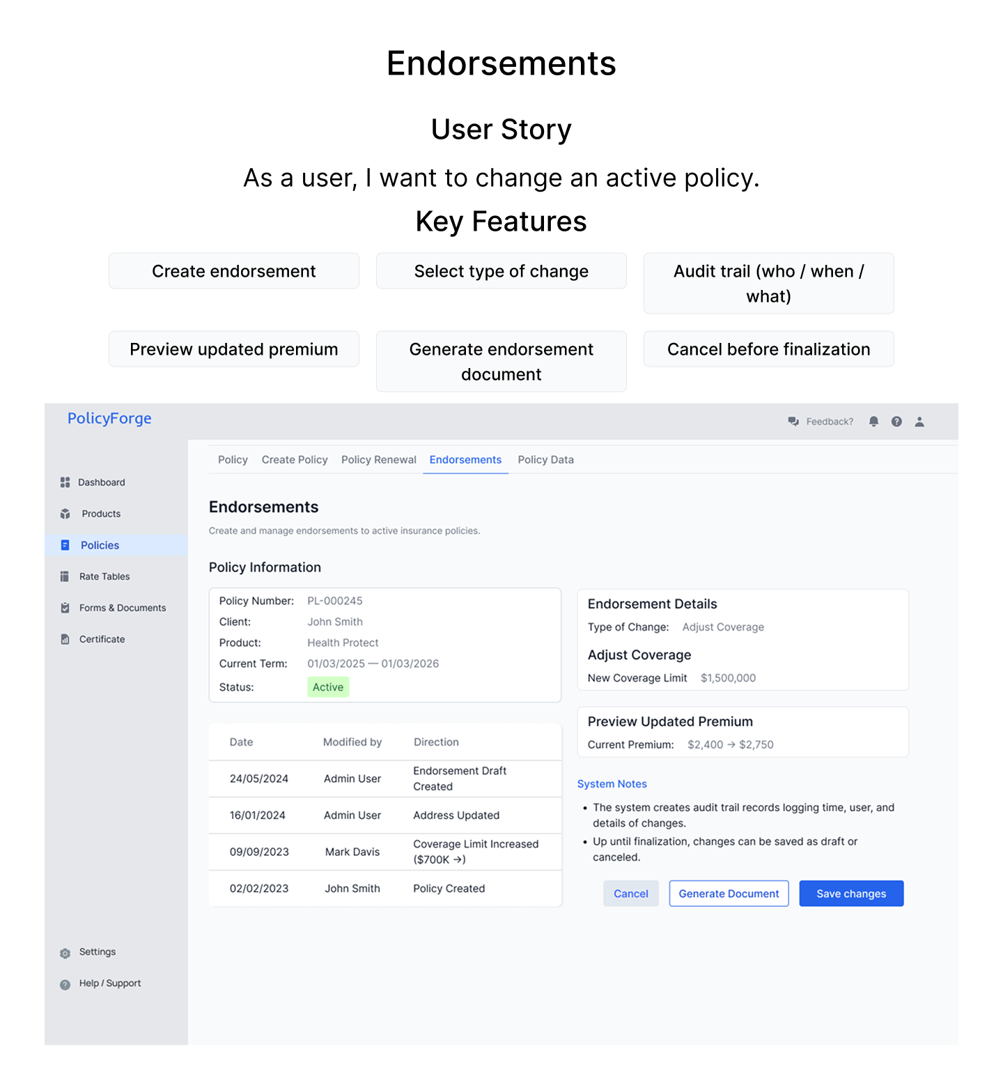Click the Feedback chat icon
The height and width of the screenshot is (1065, 1003).
coord(793,422)
